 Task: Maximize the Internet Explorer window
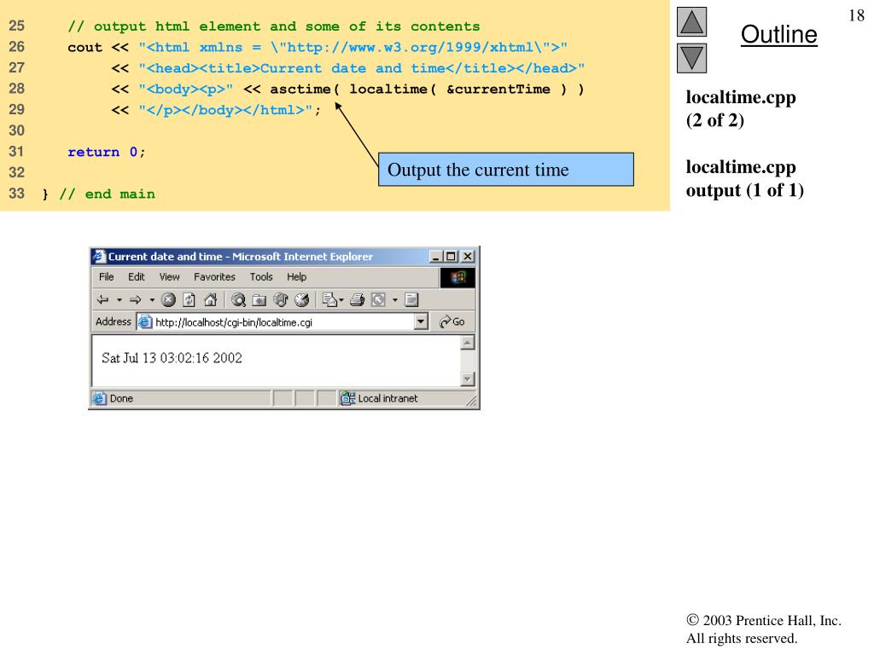point(451,257)
